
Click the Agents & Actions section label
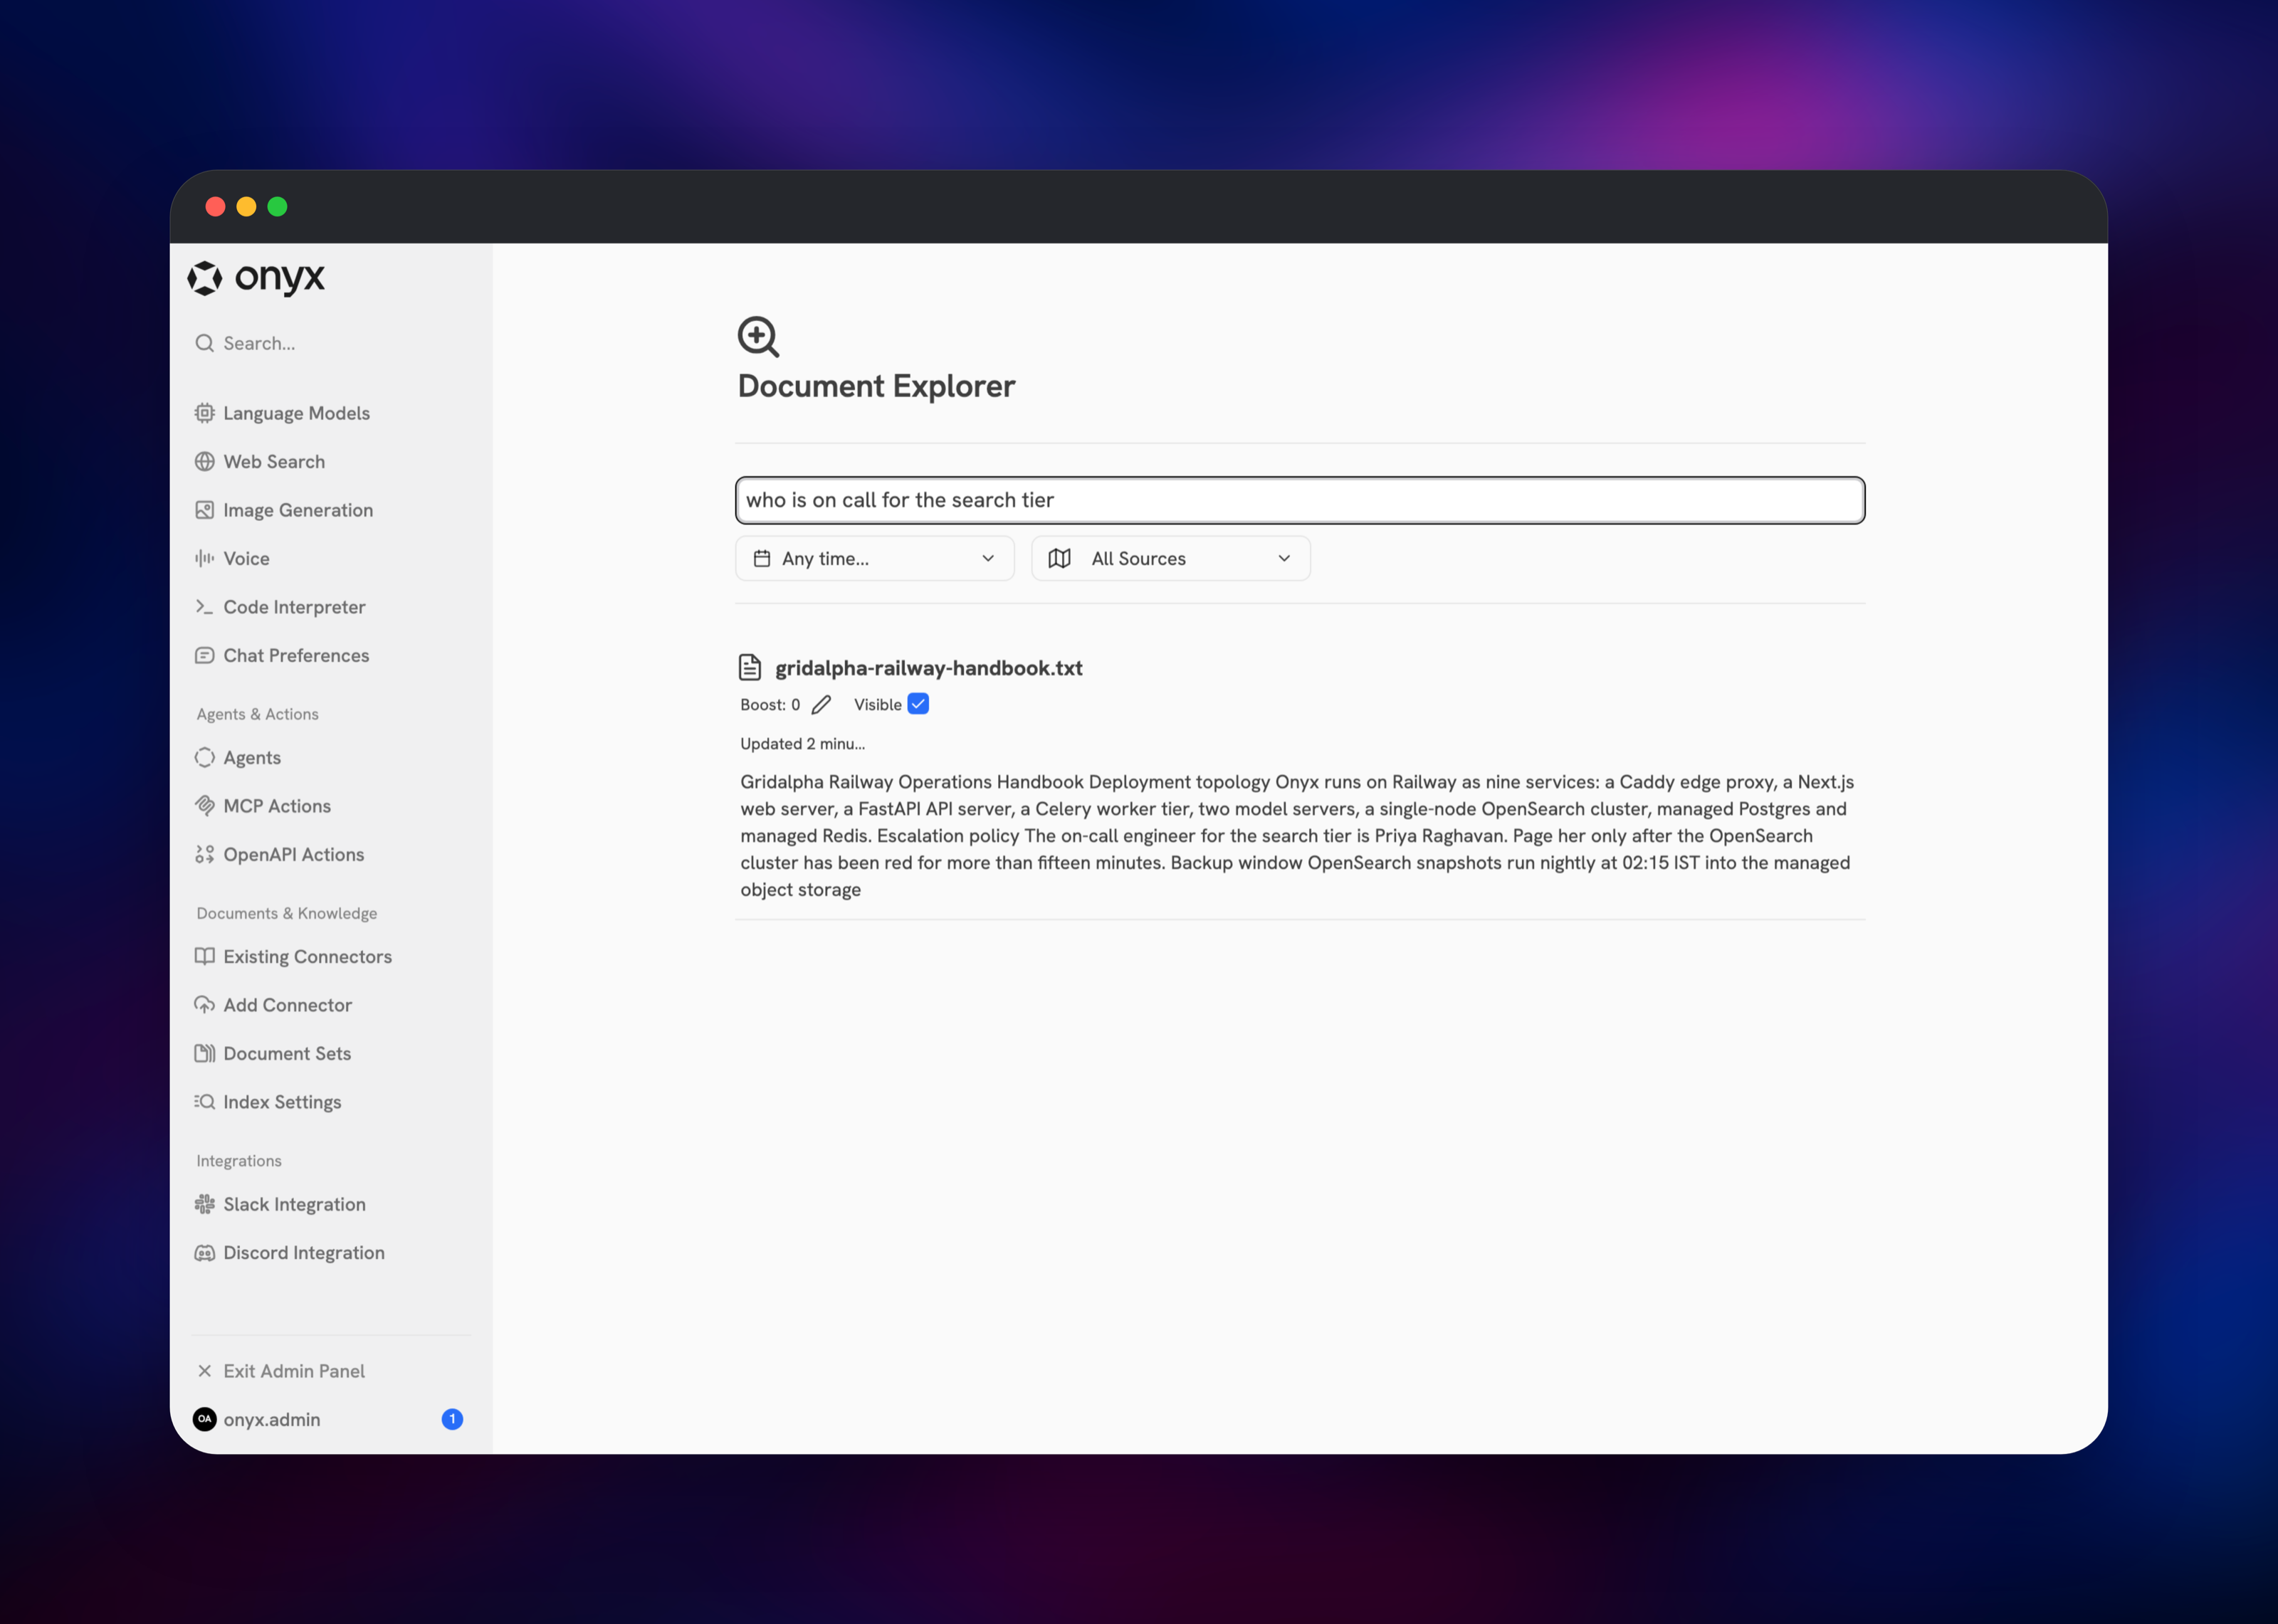258,714
